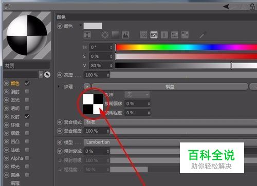Click the circle icon left of 凹凸 channel
The width and height of the screenshot is (257, 186).
6,141
